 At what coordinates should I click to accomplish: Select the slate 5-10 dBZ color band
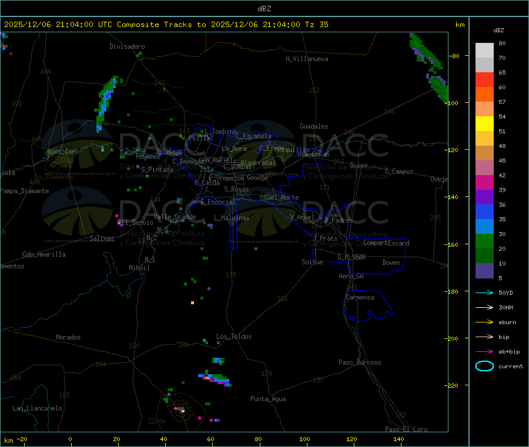tap(484, 271)
